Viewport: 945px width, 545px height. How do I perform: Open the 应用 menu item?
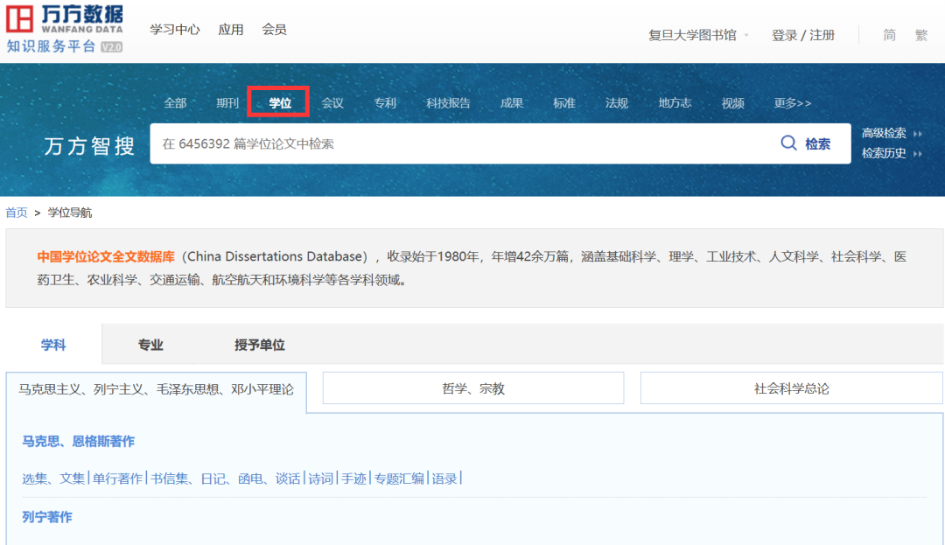(x=231, y=30)
